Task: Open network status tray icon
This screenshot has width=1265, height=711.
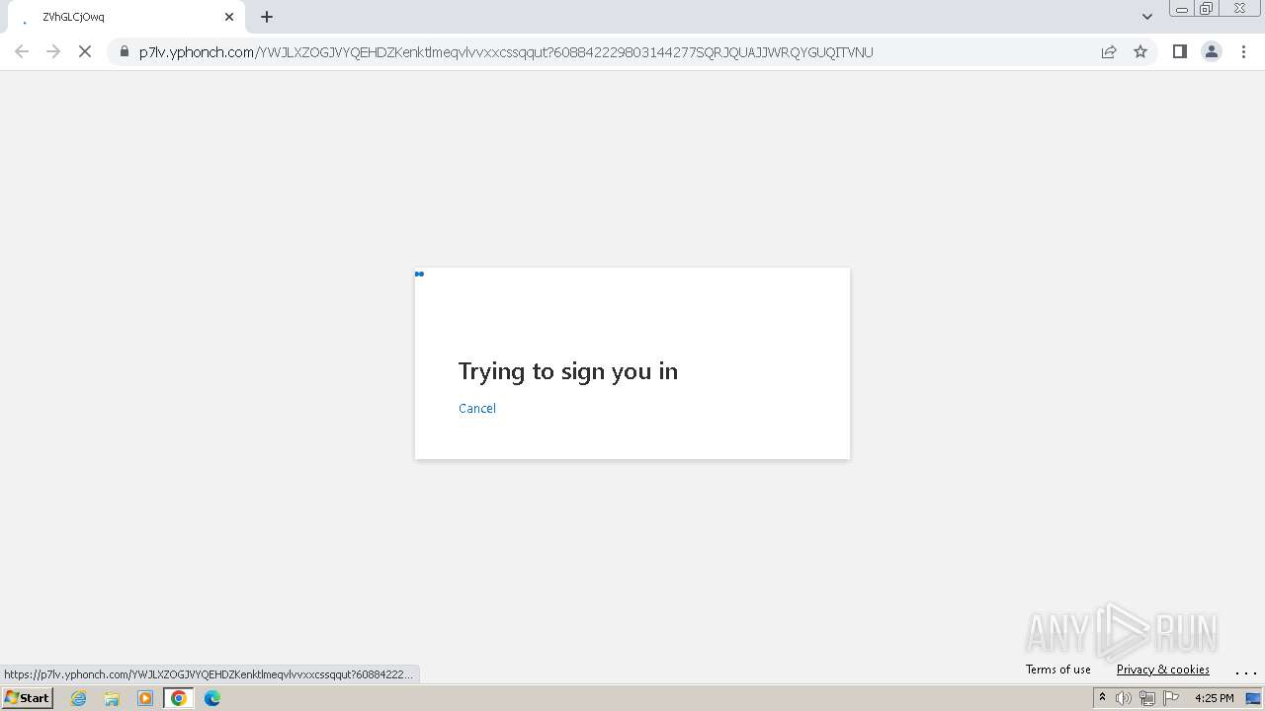Action: coord(1147,698)
